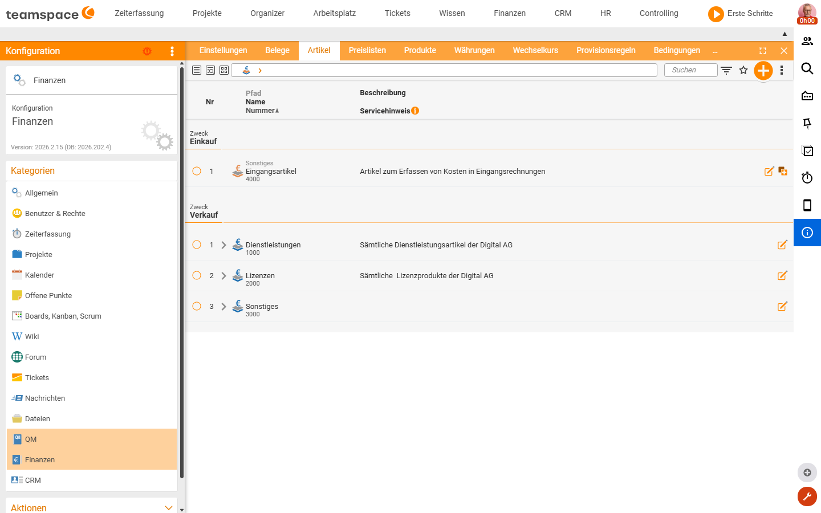
Task: Select the Dienstleistungen radio button
Action: [x=197, y=245]
